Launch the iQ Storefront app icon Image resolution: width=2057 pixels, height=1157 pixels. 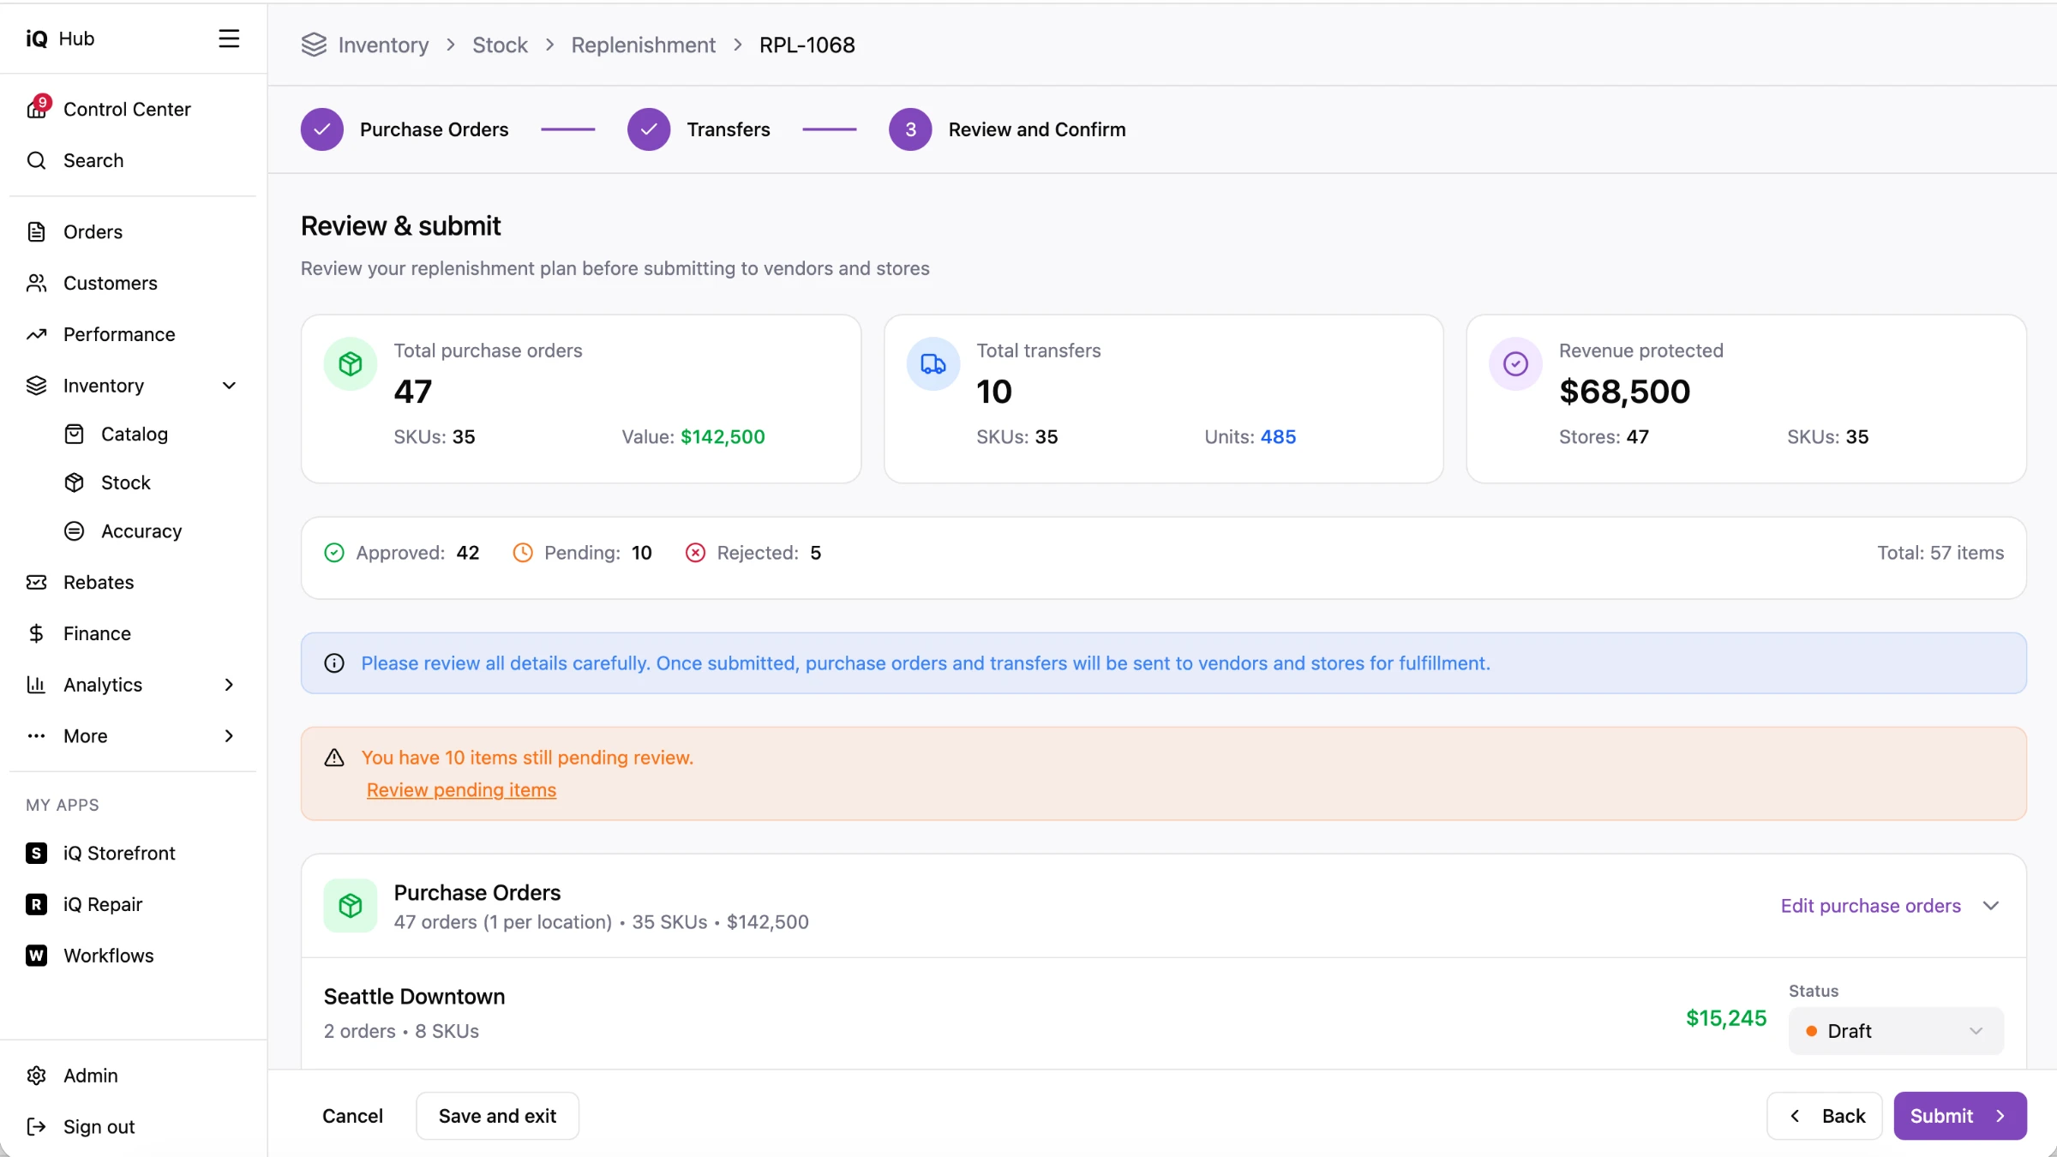point(36,853)
